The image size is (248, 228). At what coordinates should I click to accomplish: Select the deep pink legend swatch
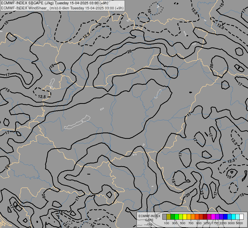coord(209,217)
